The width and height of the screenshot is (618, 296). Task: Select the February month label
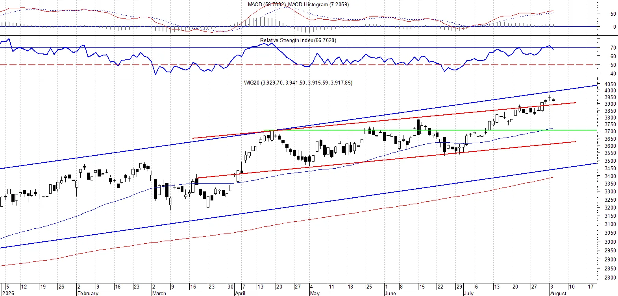pos(88,293)
